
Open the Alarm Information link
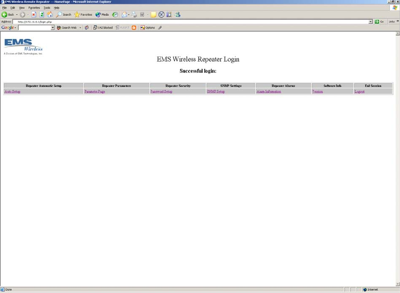point(268,92)
